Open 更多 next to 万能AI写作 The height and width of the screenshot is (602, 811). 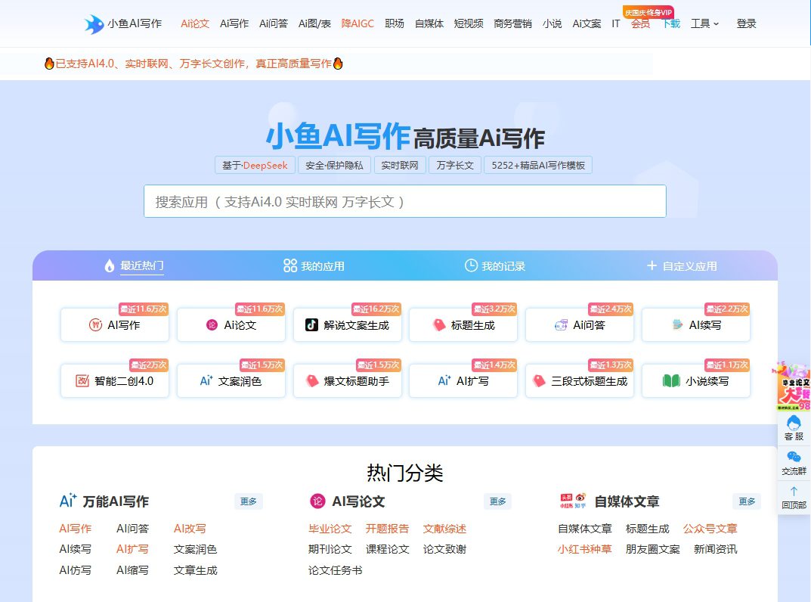[248, 501]
